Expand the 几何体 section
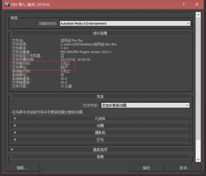 [100, 119]
